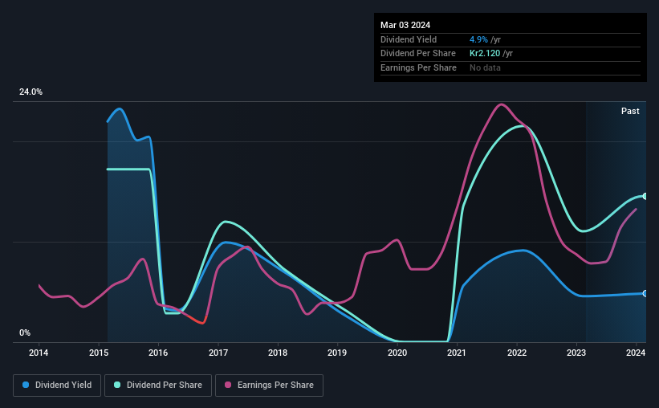Image resolution: width=659 pixels, height=408 pixels.
Task: Click the 2020 x-axis label
Action: [x=397, y=353]
